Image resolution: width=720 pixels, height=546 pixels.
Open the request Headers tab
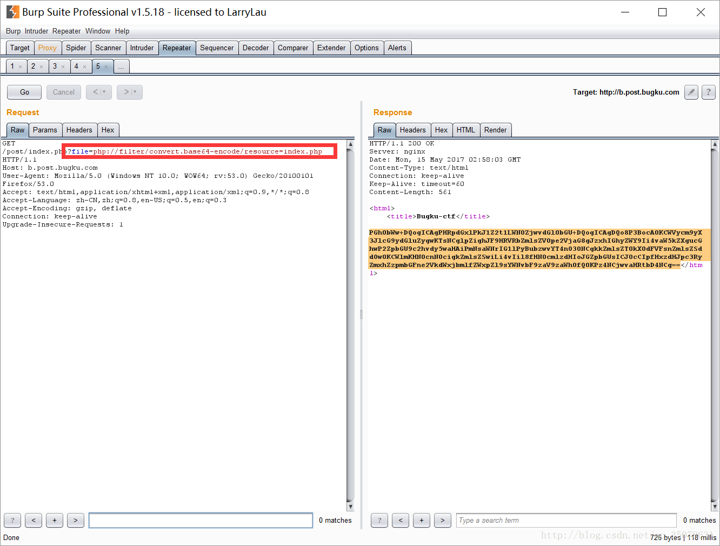[79, 130]
